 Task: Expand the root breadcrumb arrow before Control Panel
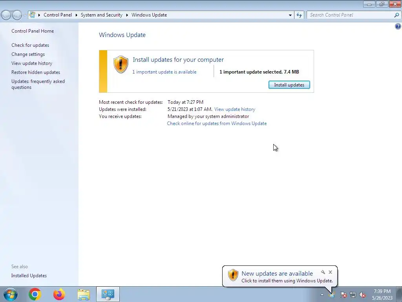[x=39, y=15]
